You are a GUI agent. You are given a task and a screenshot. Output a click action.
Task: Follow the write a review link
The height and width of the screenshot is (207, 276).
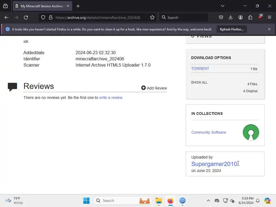click(x=111, y=98)
